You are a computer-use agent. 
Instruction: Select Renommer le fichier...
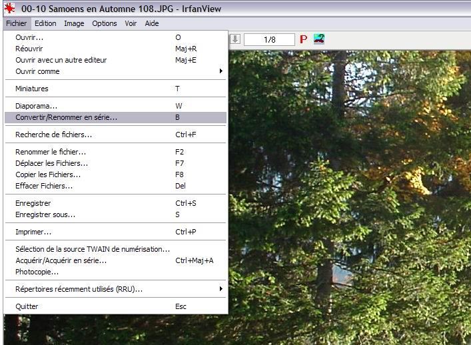[116, 152]
